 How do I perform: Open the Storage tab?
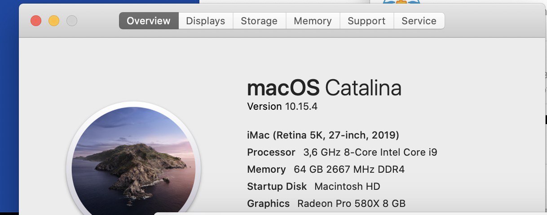[x=259, y=21]
